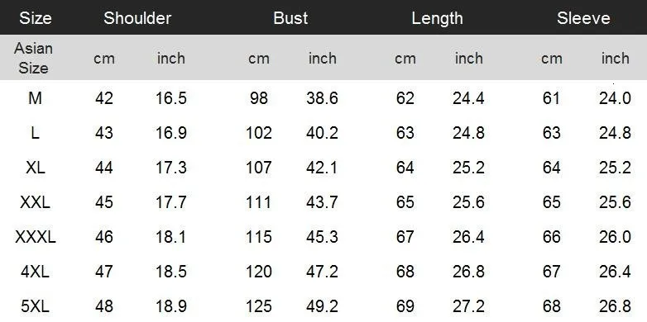Click bust inch value 40.2
Screen dimensions: 647x322
[323, 133]
